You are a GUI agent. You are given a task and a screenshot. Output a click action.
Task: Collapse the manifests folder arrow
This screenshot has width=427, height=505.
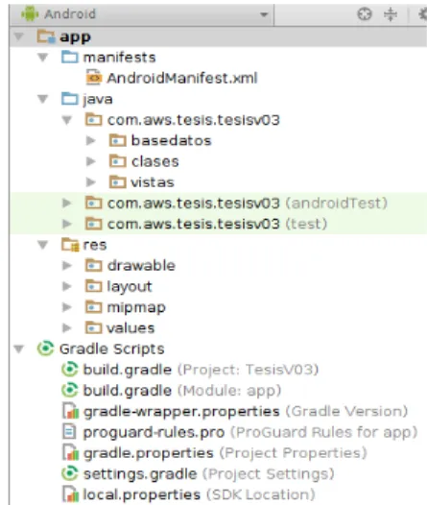pos(43,58)
